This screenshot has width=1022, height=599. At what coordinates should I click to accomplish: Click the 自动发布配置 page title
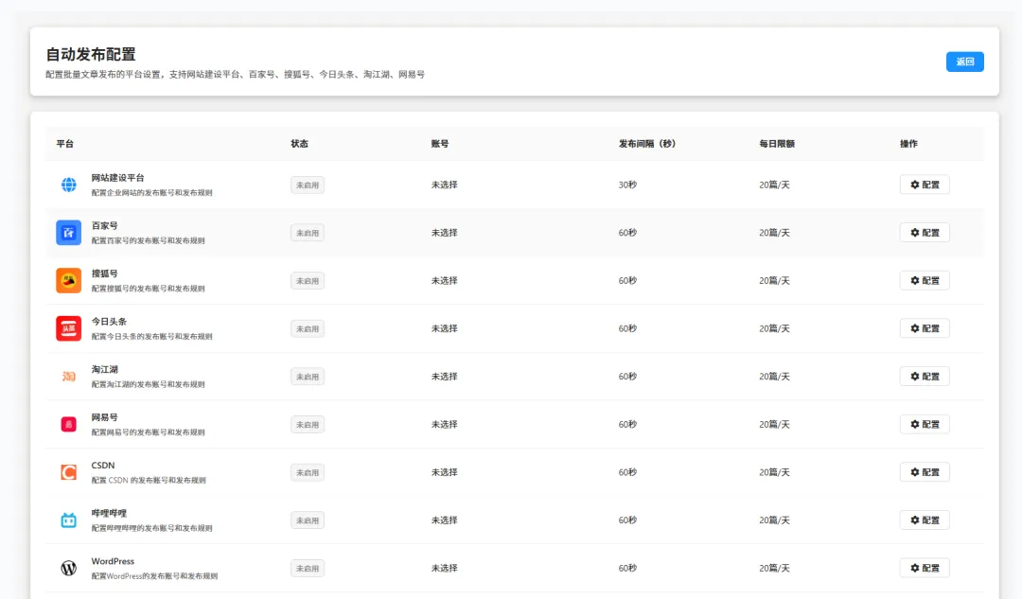pos(91,54)
